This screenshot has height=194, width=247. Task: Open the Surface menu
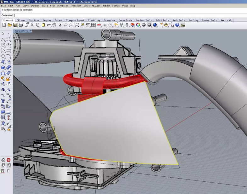pyautogui.click(x=35, y=6)
